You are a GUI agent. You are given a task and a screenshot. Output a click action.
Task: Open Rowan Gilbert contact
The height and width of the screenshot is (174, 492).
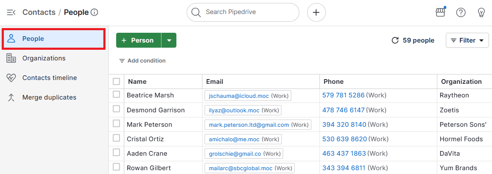coord(149,168)
